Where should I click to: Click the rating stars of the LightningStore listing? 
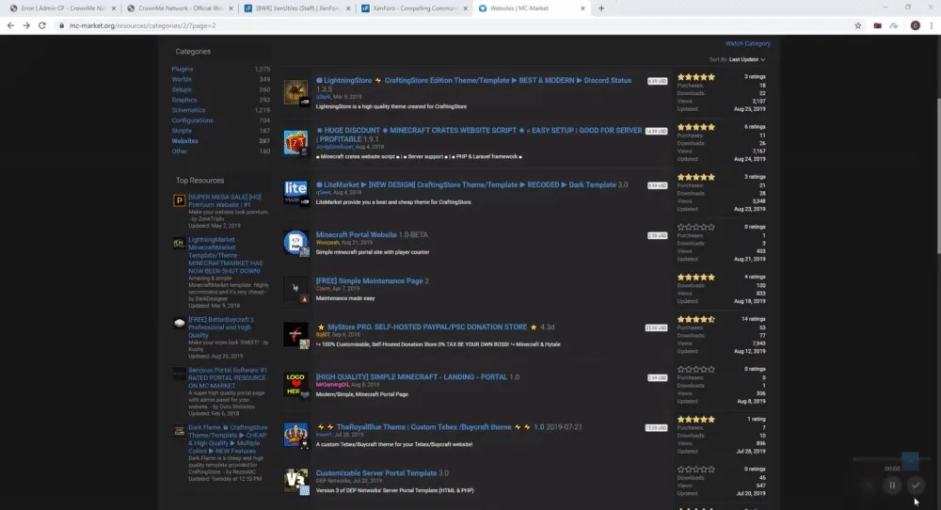pyautogui.click(x=696, y=77)
